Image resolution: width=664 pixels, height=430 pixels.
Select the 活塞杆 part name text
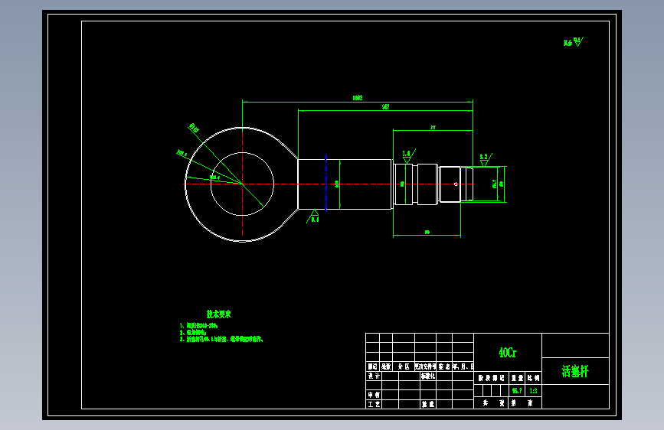(x=575, y=371)
